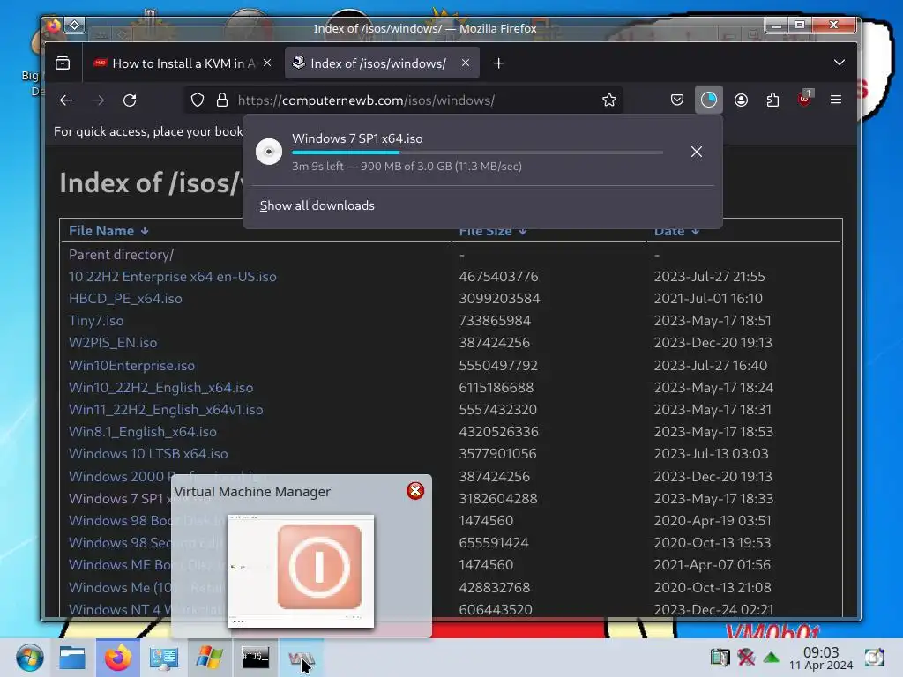Click the file size 4675403776

498,276
